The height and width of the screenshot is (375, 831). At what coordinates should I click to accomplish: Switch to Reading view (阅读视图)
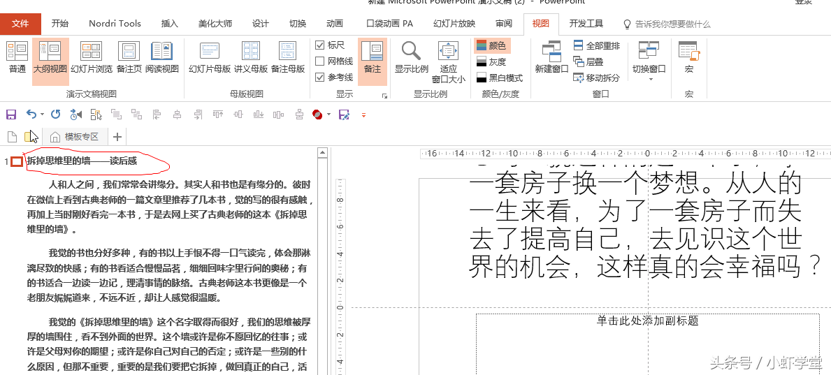point(162,59)
